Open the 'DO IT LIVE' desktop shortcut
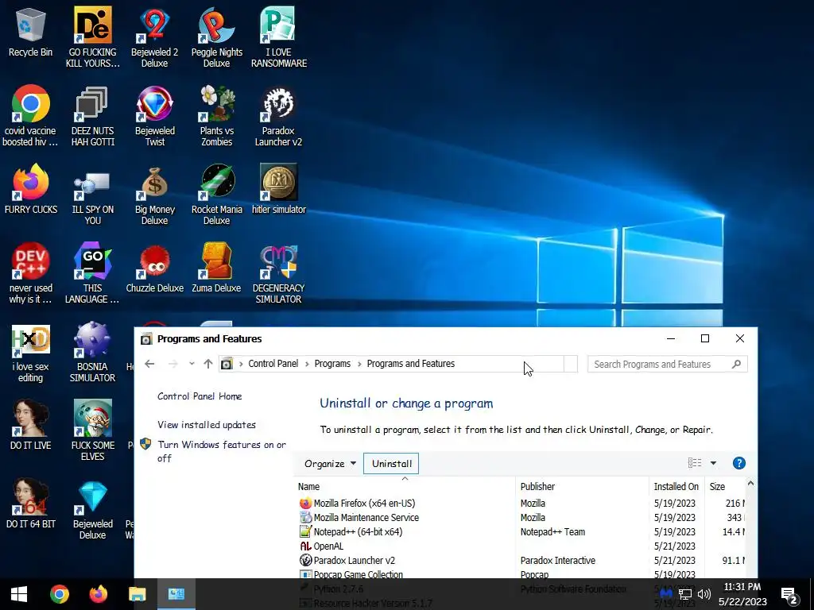 (31, 426)
